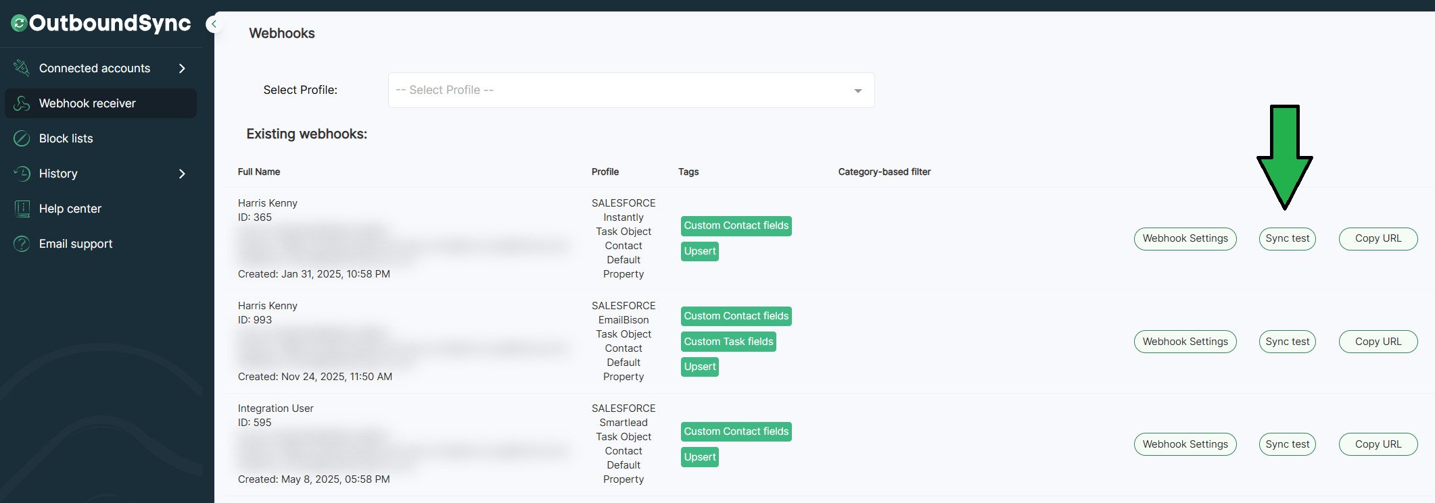Click the Upsert tag on webhook 365
Screen dimensions: 1435x503
tap(699, 251)
